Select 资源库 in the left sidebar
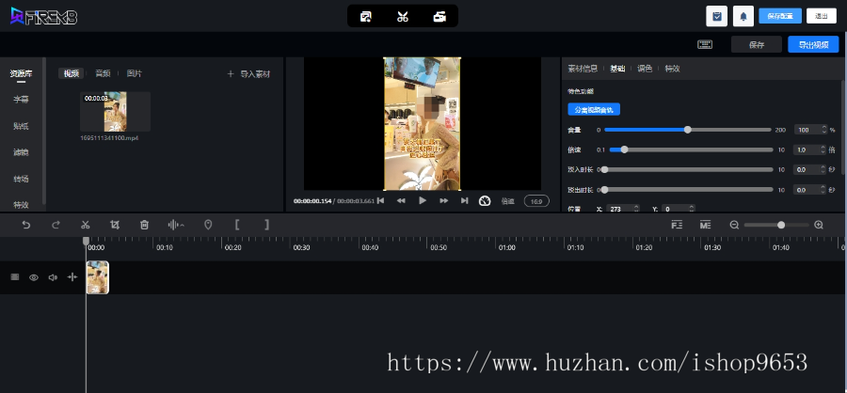This screenshot has width=847, height=393. tap(21, 74)
